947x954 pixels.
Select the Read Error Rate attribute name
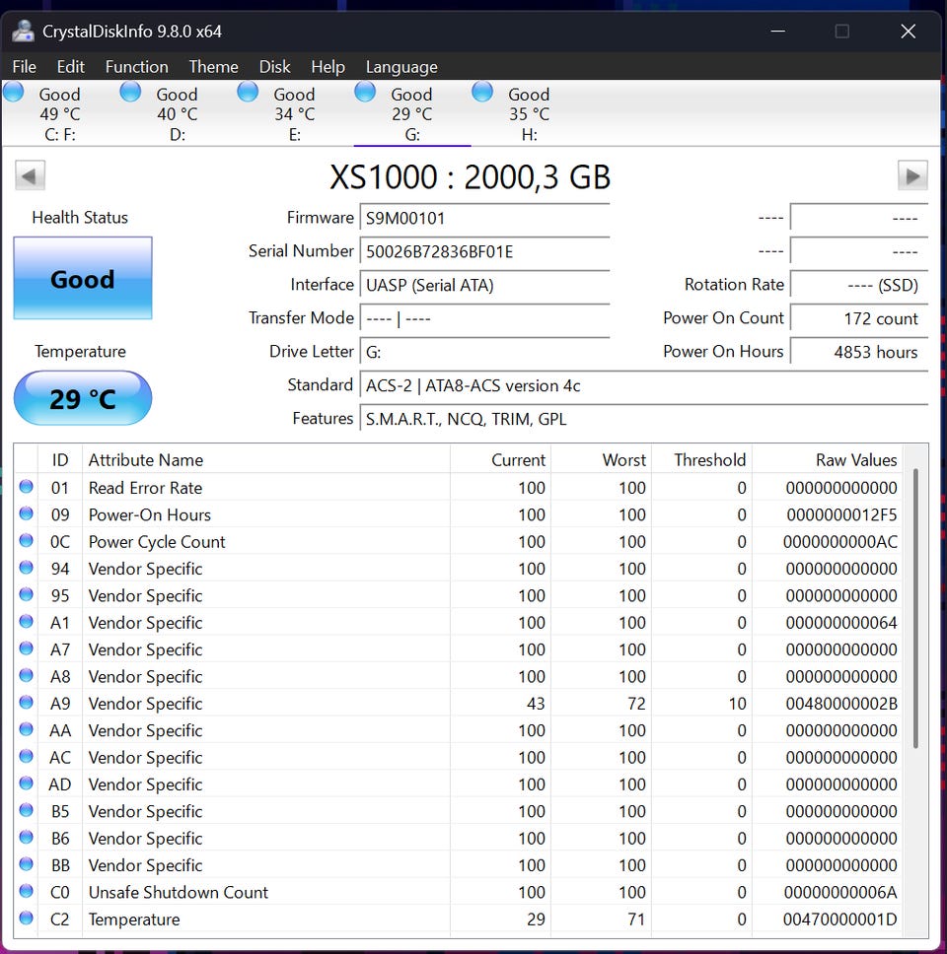point(145,488)
